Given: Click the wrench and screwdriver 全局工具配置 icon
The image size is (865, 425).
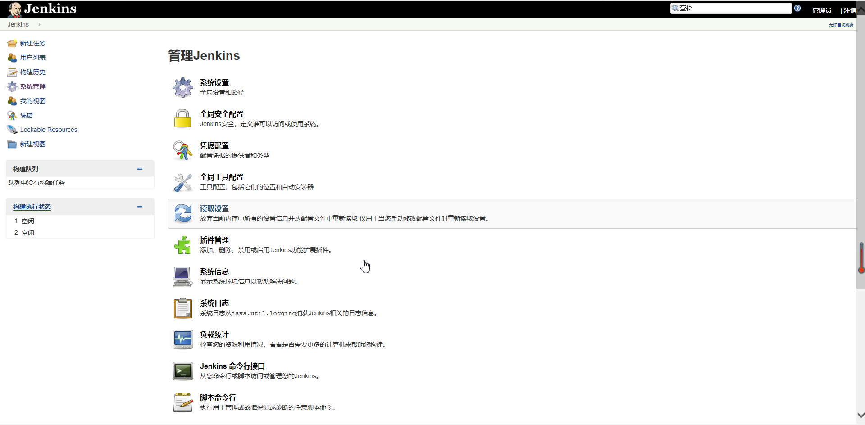Looking at the screenshot, I should point(183,182).
